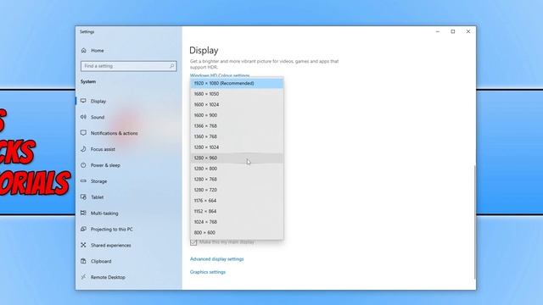This screenshot has height=305, width=543.
Task: Pick 1600 × 1024 from the resolution list
Action: (237, 104)
